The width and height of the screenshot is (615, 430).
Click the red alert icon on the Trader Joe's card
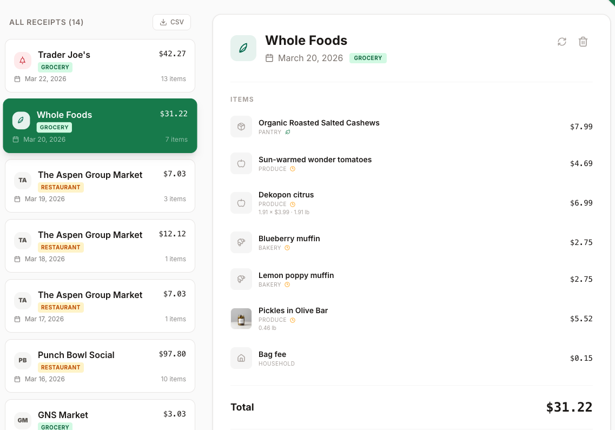click(x=23, y=60)
